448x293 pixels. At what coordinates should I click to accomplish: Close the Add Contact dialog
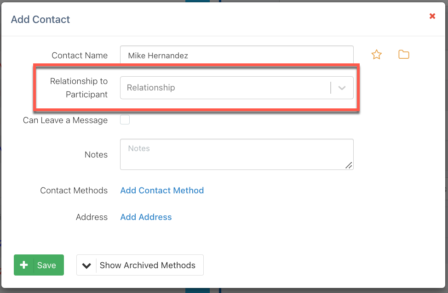coord(432,16)
